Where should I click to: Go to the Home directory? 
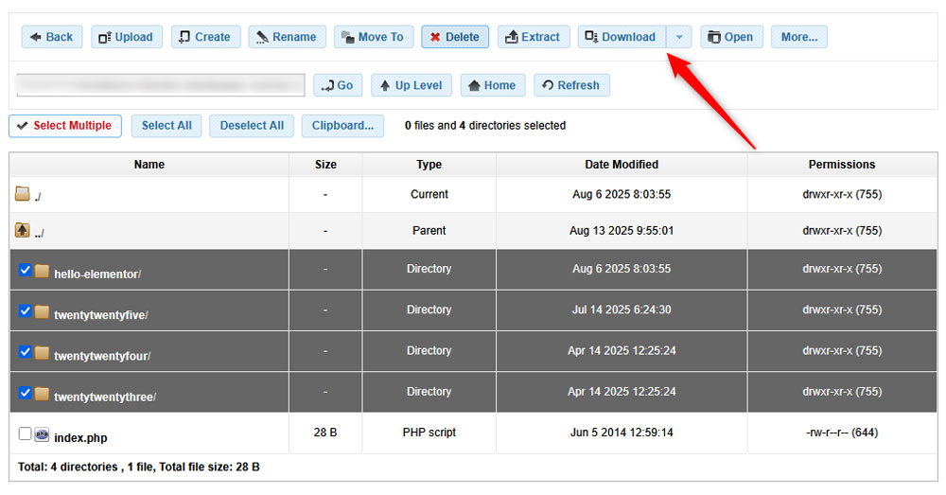[x=492, y=85]
